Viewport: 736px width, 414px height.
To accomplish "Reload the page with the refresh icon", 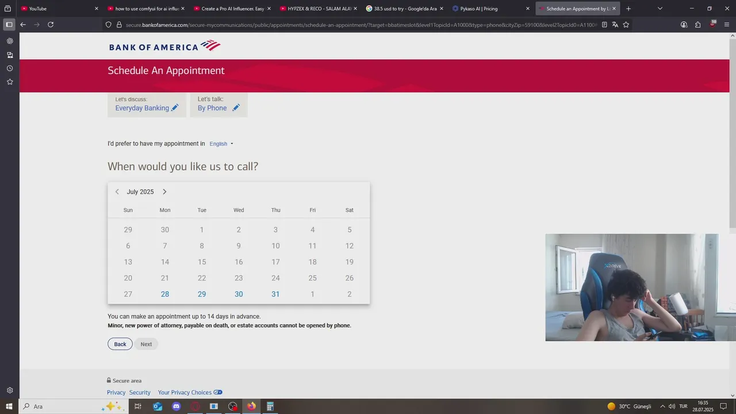I will click(51, 25).
